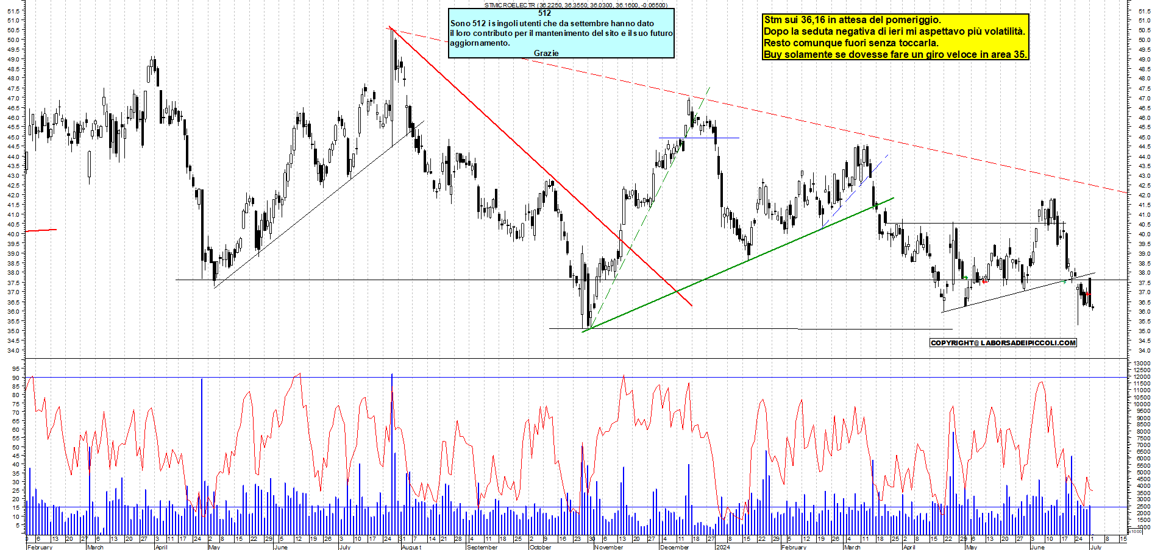Viewport: 1152px width, 550px height.
Task: Click 12000 on the volume scale
Action: pyautogui.click(x=1142, y=377)
